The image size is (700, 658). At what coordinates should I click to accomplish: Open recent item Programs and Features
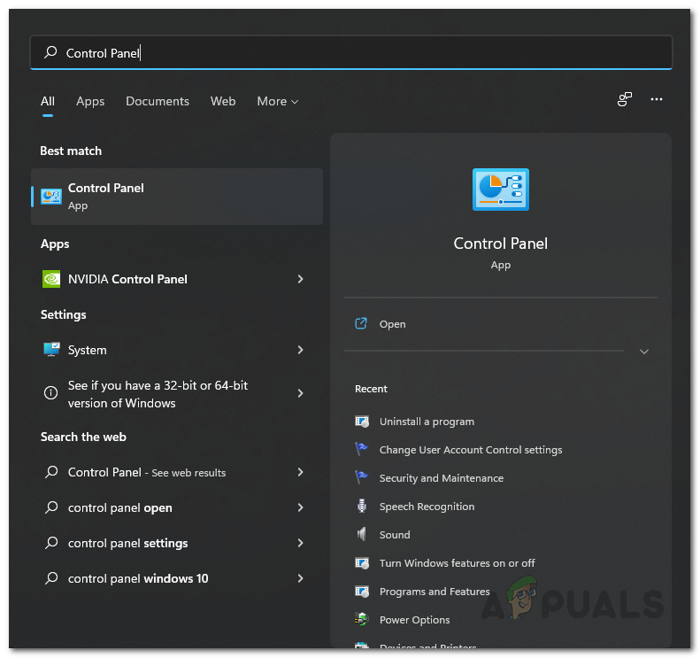coord(435,592)
